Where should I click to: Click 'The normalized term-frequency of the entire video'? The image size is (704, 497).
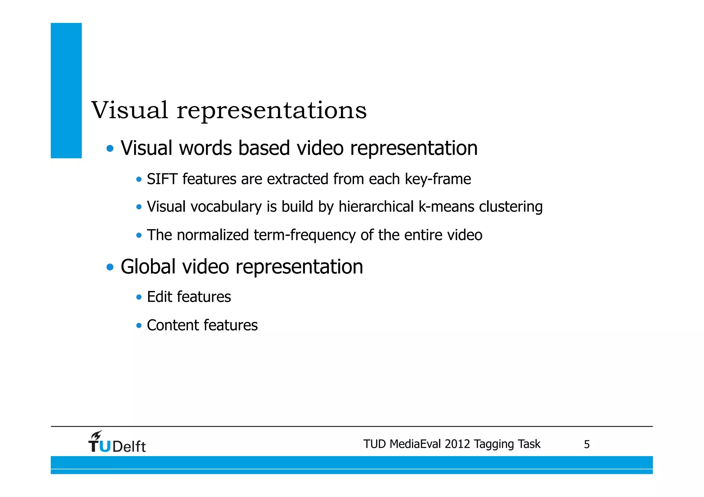point(315,235)
